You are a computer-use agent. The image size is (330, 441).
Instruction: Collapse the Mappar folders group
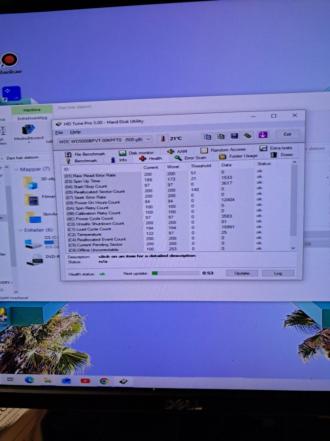point(16,169)
